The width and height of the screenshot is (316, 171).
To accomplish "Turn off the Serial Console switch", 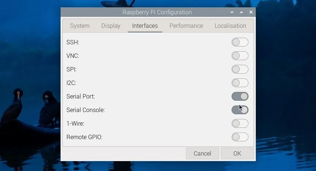I will (x=240, y=110).
